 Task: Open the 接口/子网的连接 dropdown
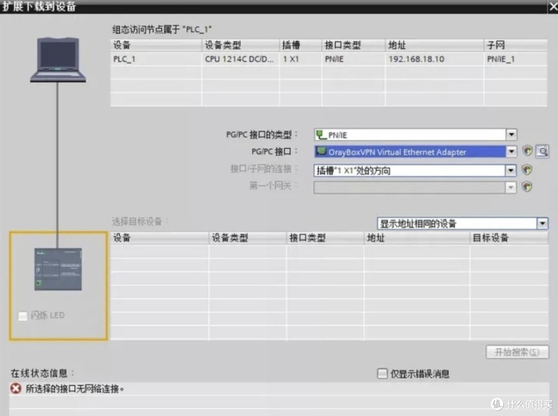tap(510, 171)
